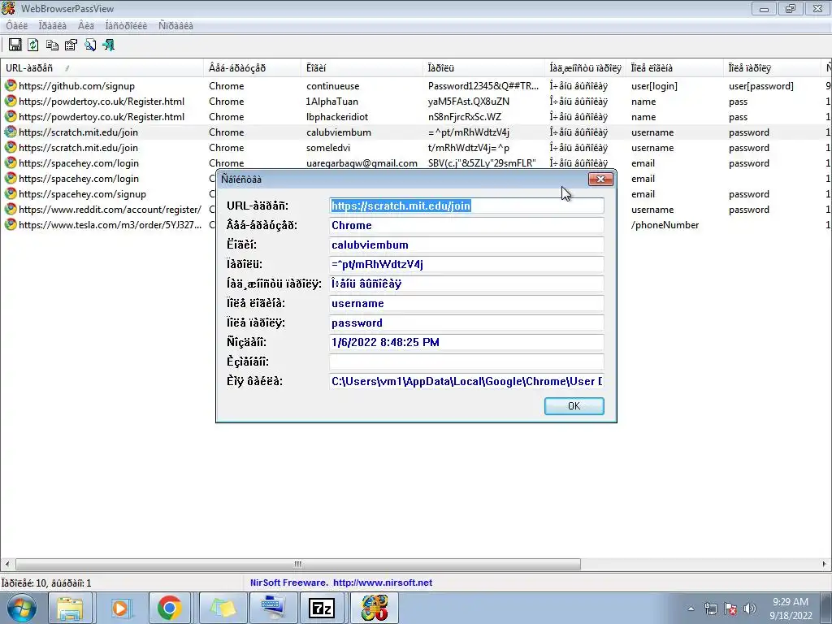Click the empty field in the dialog
This screenshot has width=832, height=624.
click(x=466, y=362)
